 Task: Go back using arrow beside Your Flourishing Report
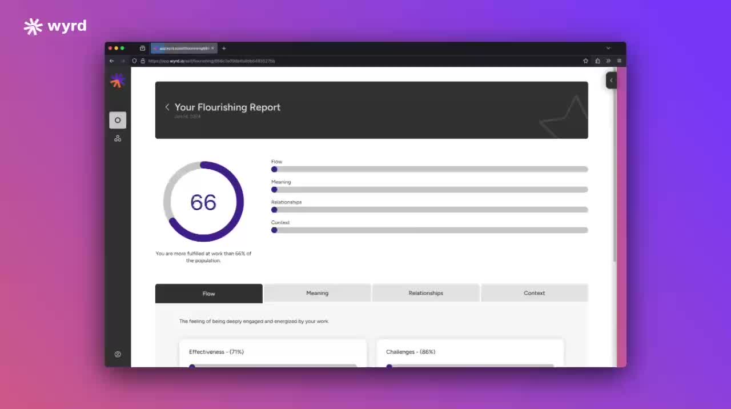pyautogui.click(x=167, y=107)
